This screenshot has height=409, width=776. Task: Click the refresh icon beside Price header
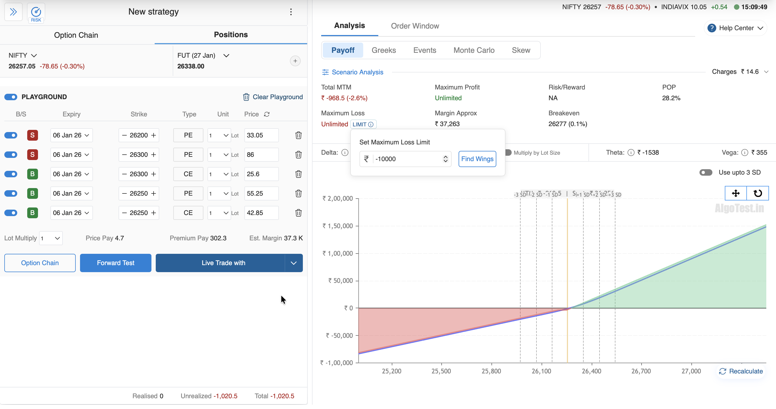(266, 114)
